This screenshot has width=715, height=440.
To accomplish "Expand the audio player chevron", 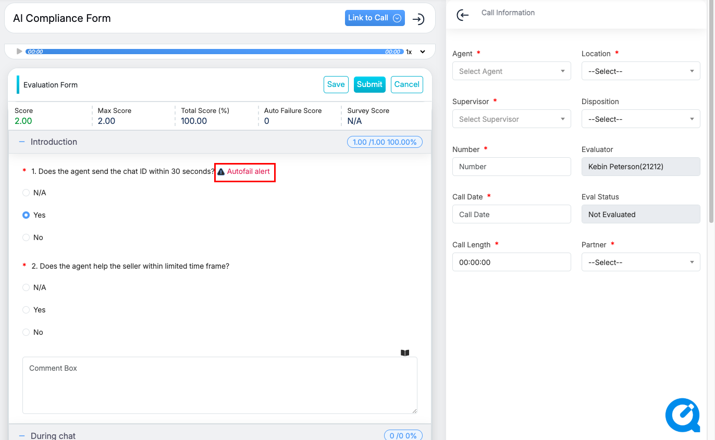I will coord(423,52).
